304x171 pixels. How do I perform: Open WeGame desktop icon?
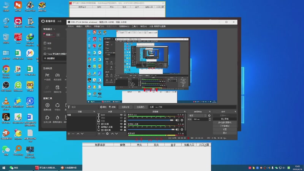point(6,119)
